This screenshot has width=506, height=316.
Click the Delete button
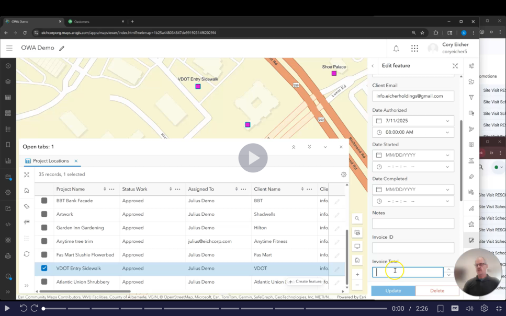coord(437,290)
